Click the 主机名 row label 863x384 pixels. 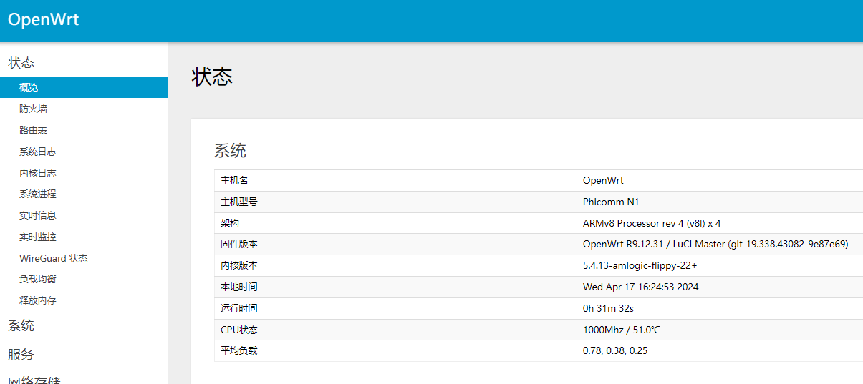click(234, 180)
